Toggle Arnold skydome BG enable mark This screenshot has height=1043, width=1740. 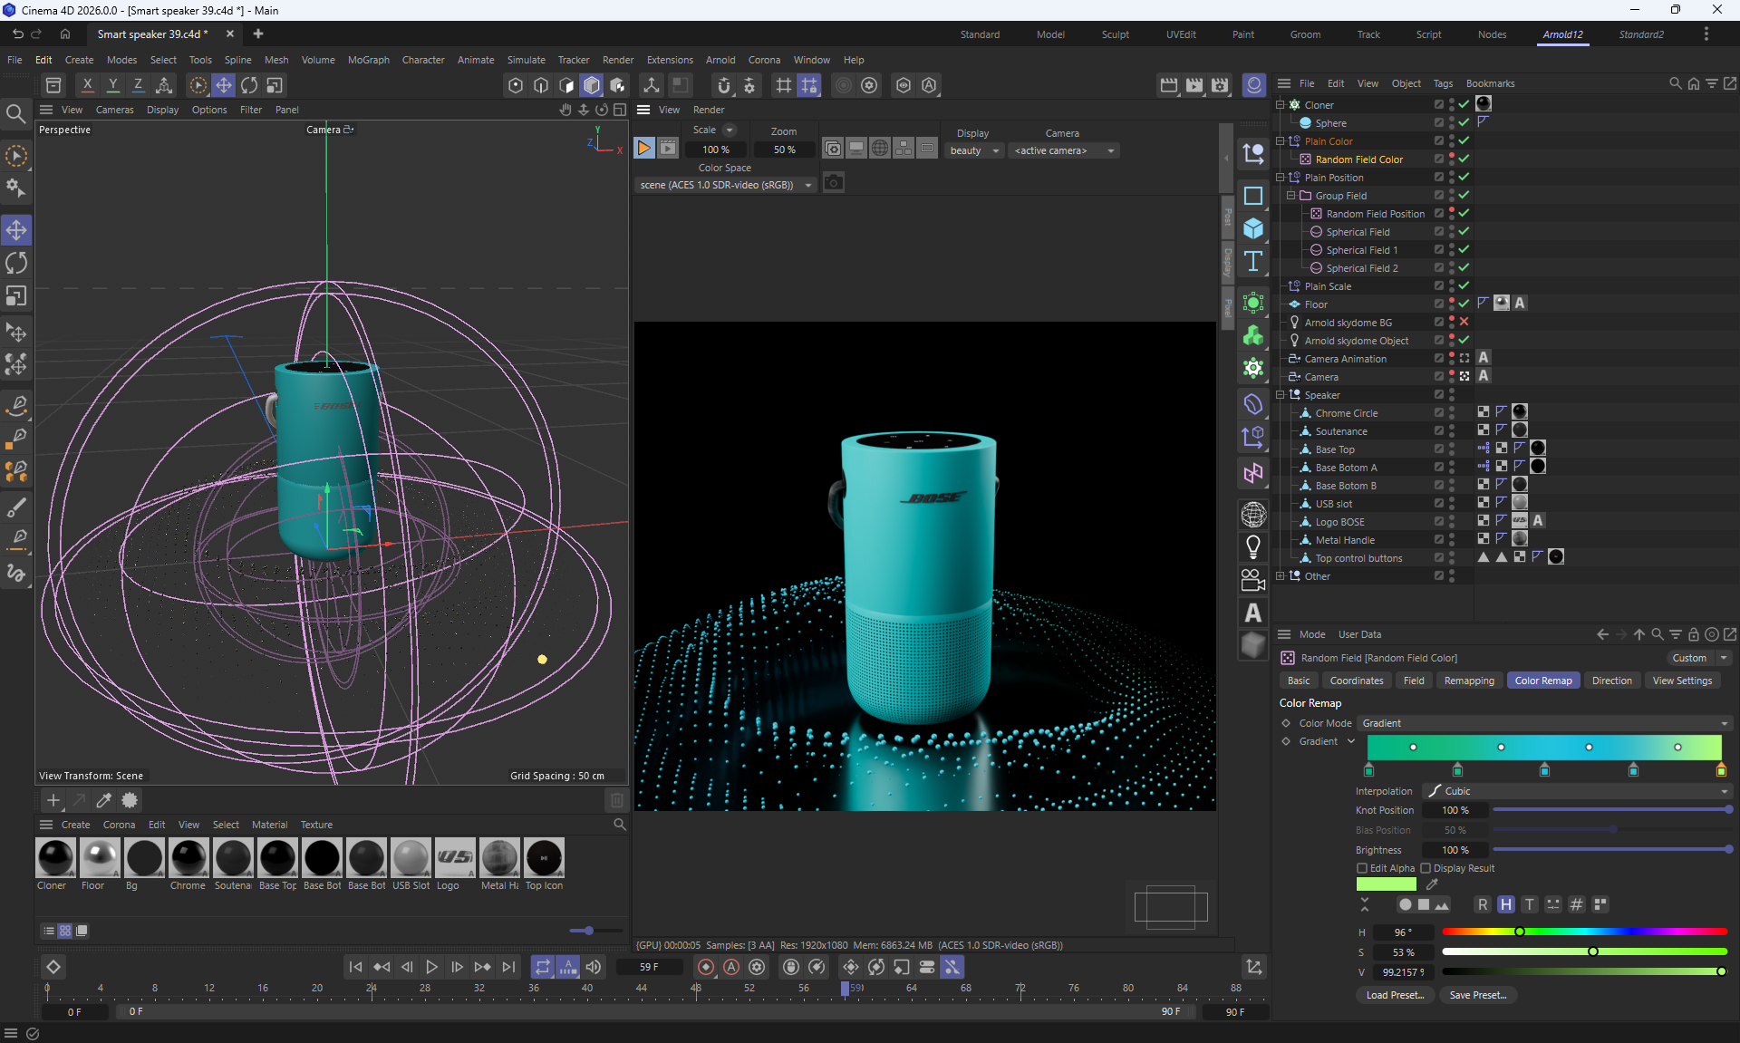[x=1464, y=322]
